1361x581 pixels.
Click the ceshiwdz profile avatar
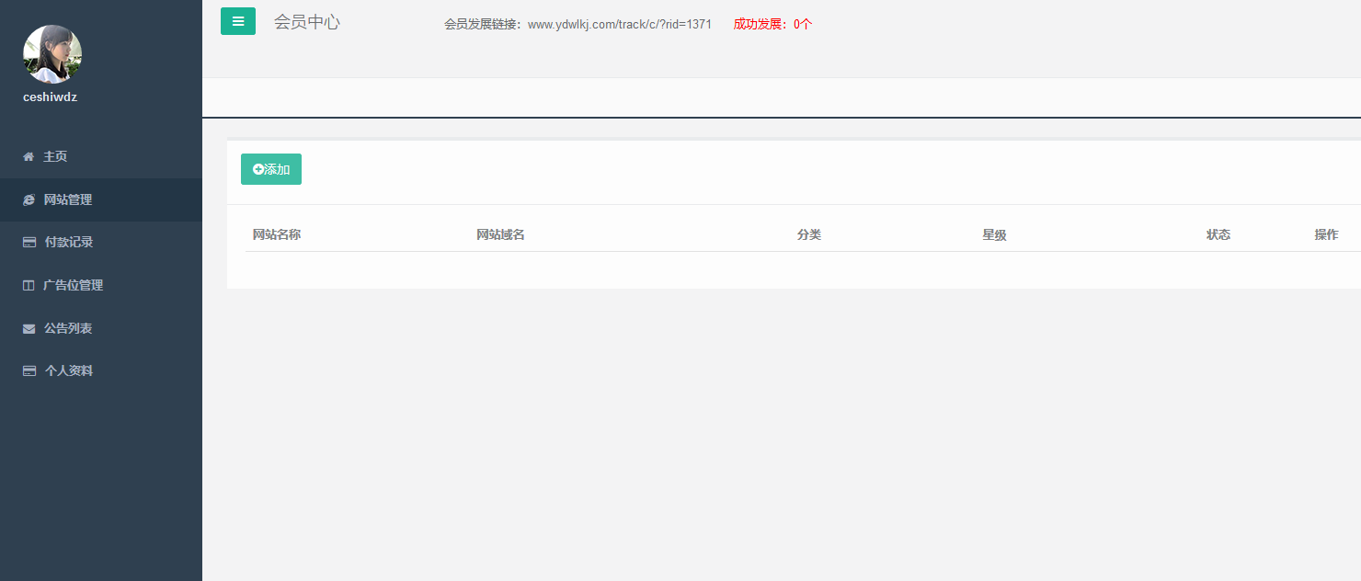tap(52, 54)
